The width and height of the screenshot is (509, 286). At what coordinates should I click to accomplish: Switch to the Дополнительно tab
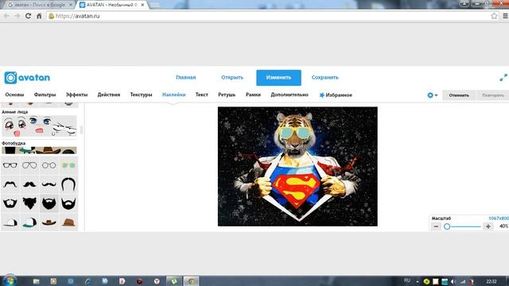(289, 95)
